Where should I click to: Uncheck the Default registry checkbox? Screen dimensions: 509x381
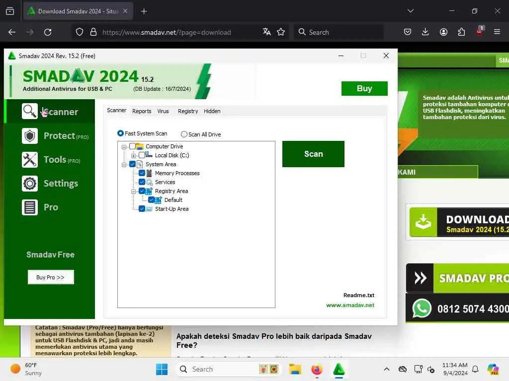click(x=151, y=199)
